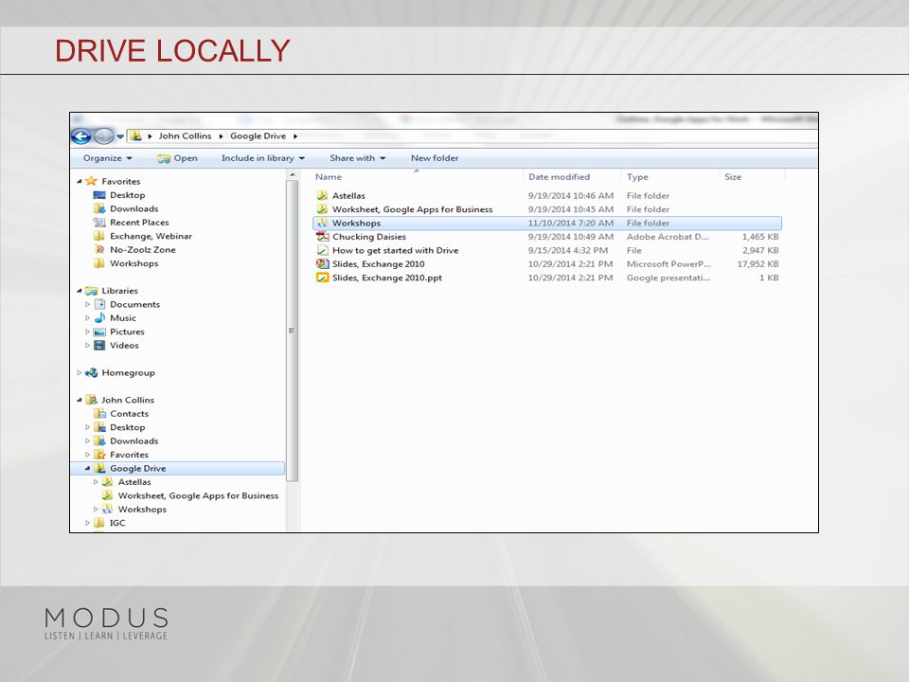
Task: Click the Downloads icon under Favorites
Action: point(99,208)
